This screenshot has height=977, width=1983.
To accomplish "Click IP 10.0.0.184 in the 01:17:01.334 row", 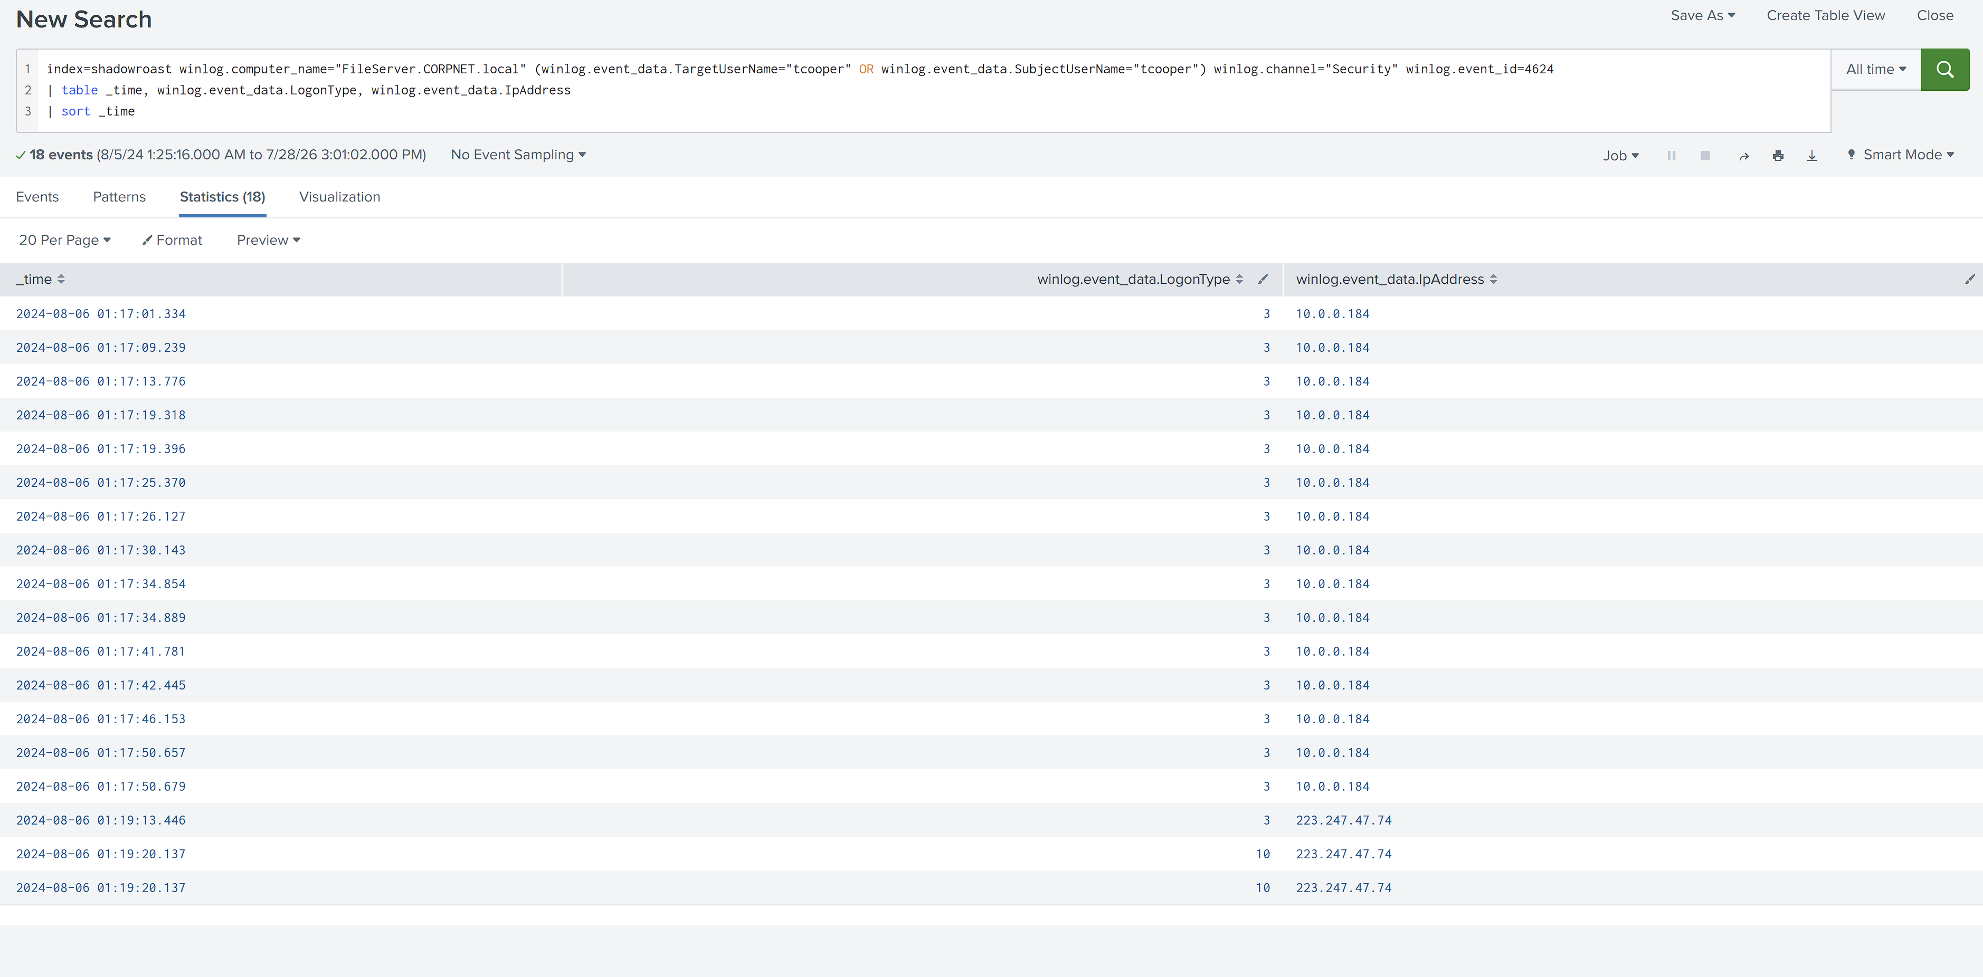I will (x=1333, y=314).
